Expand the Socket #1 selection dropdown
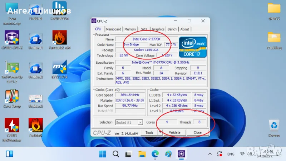This screenshot has width=286, height=161. pos(140,122)
